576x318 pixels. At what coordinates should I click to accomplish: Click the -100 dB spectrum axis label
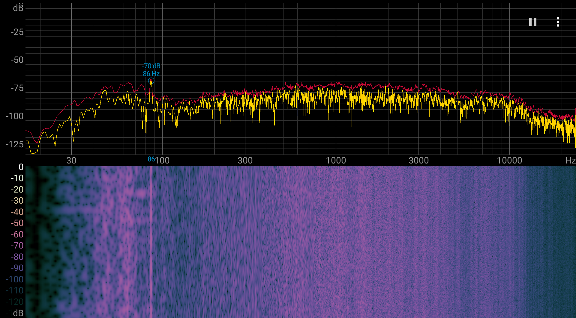pyautogui.click(x=15, y=116)
